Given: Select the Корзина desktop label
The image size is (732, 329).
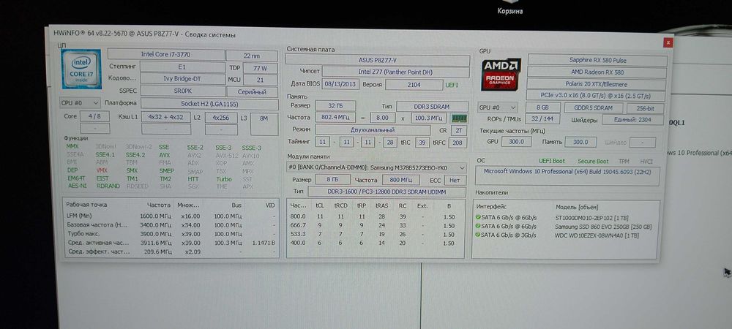Looking at the screenshot, I should [x=509, y=11].
